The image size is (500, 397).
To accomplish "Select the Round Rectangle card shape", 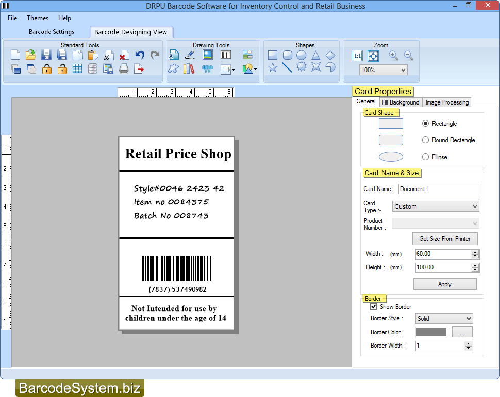I will pyautogui.click(x=425, y=140).
